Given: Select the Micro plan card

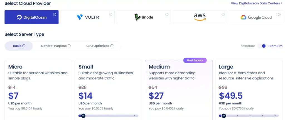Looking at the screenshot, I should [38, 90].
